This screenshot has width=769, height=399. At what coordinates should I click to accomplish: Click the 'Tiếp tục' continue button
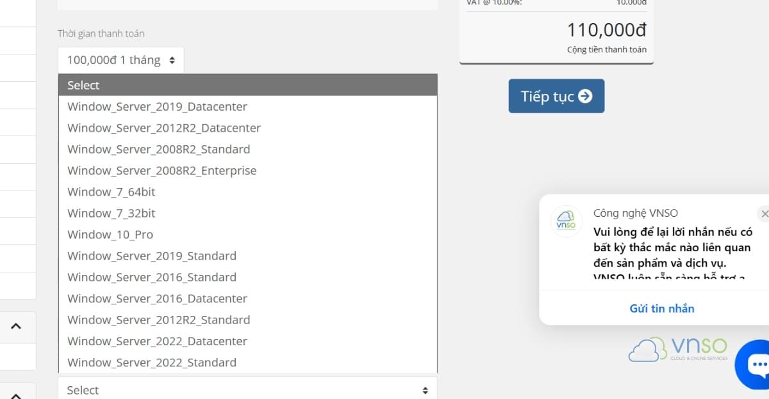click(x=556, y=96)
